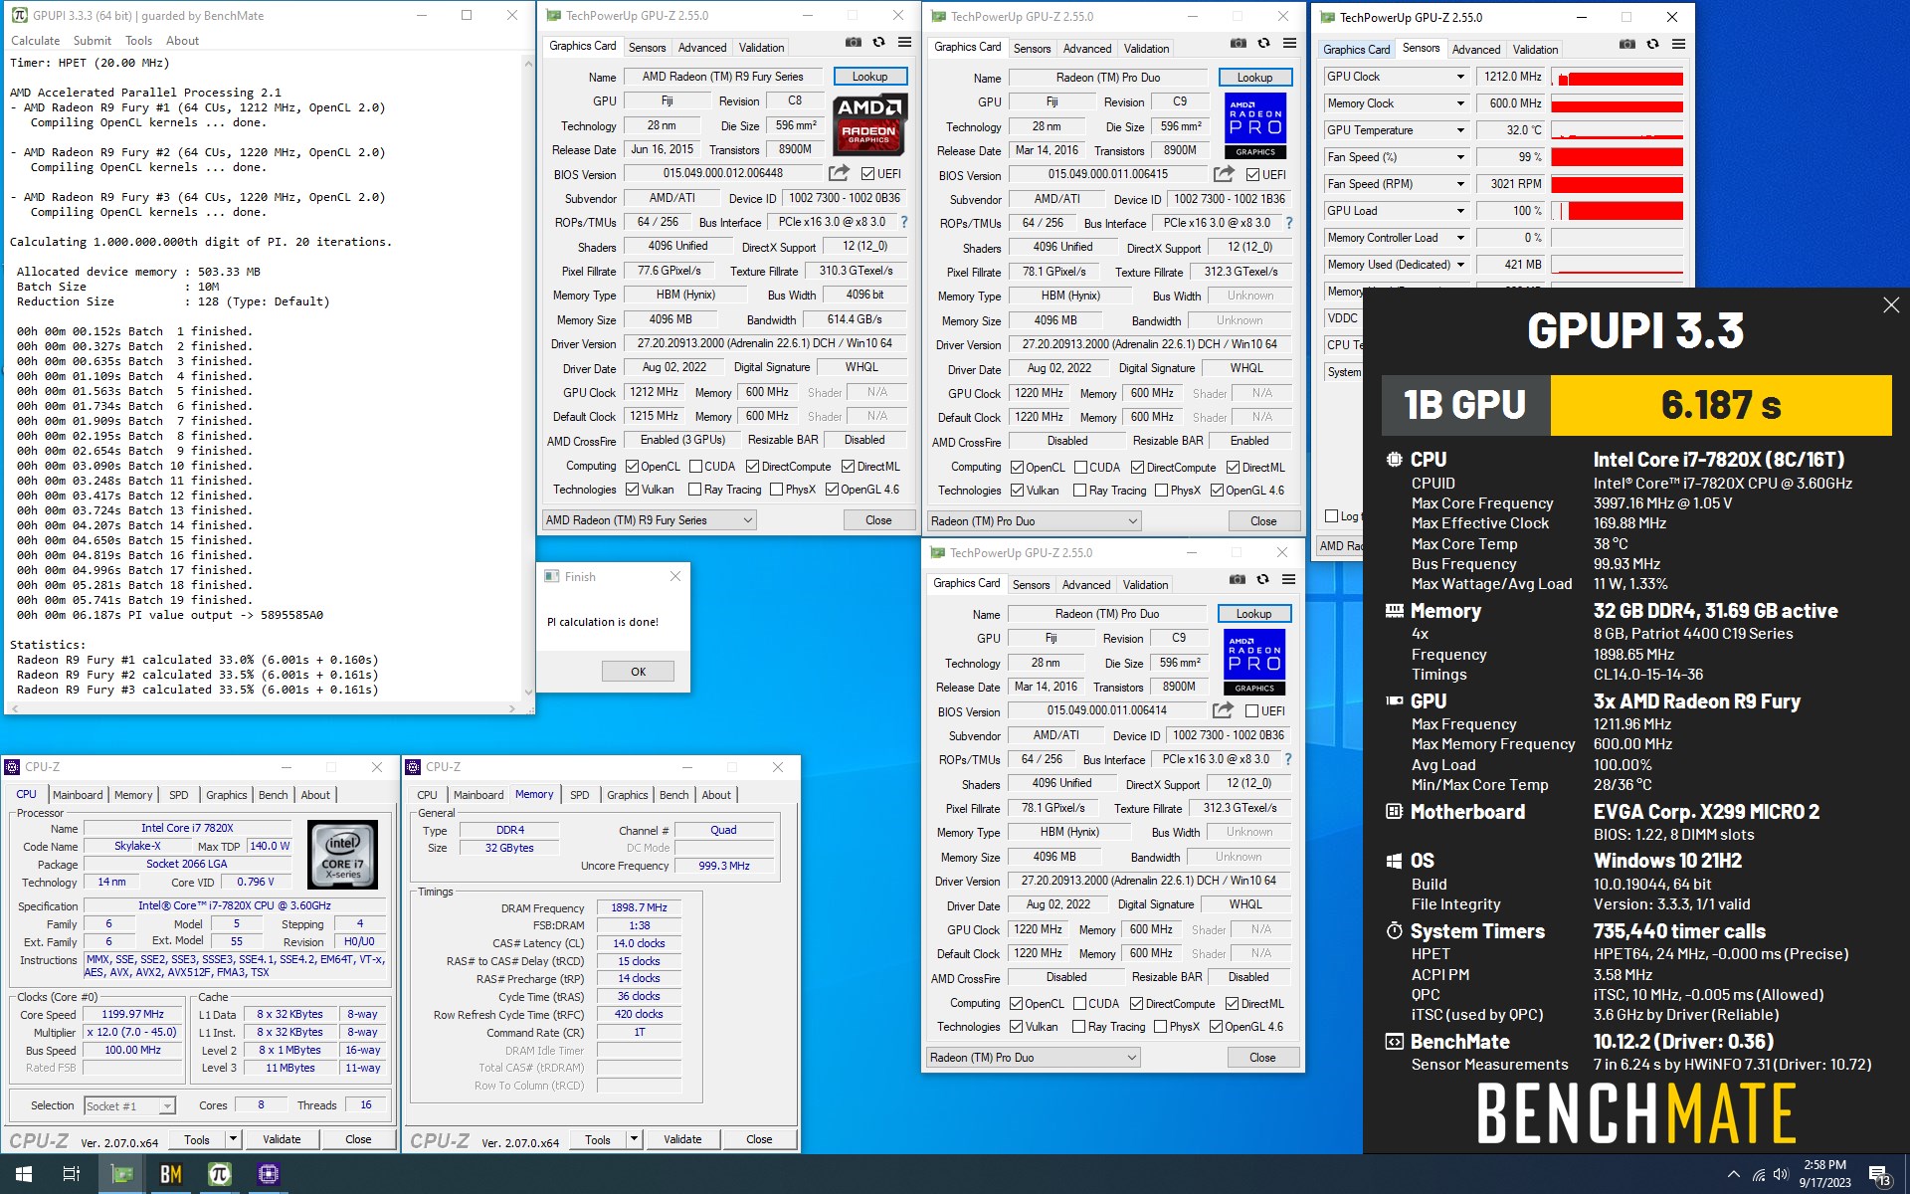Open hamburger menu in bottom Pro Duo GPU-Z window
Screen dimensions: 1910x1194
click(1288, 580)
